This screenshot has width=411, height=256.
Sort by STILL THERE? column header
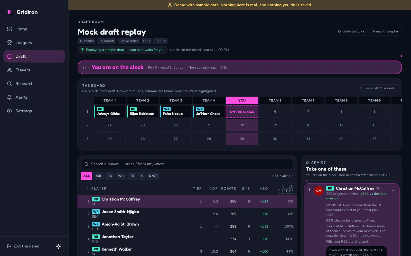point(286,189)
